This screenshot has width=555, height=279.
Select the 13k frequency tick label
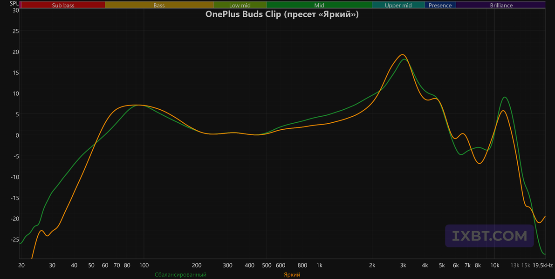[514, 265]
